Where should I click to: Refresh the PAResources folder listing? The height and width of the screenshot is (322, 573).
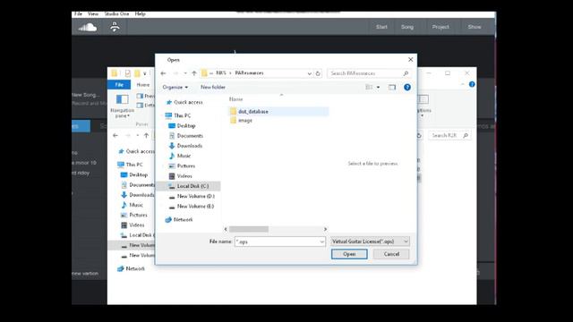tap(318, 73)
